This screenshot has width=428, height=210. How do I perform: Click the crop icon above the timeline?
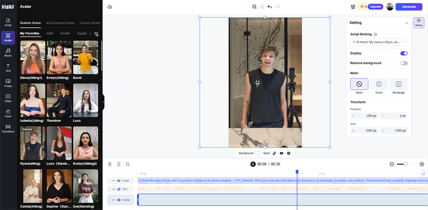(127, 164)
